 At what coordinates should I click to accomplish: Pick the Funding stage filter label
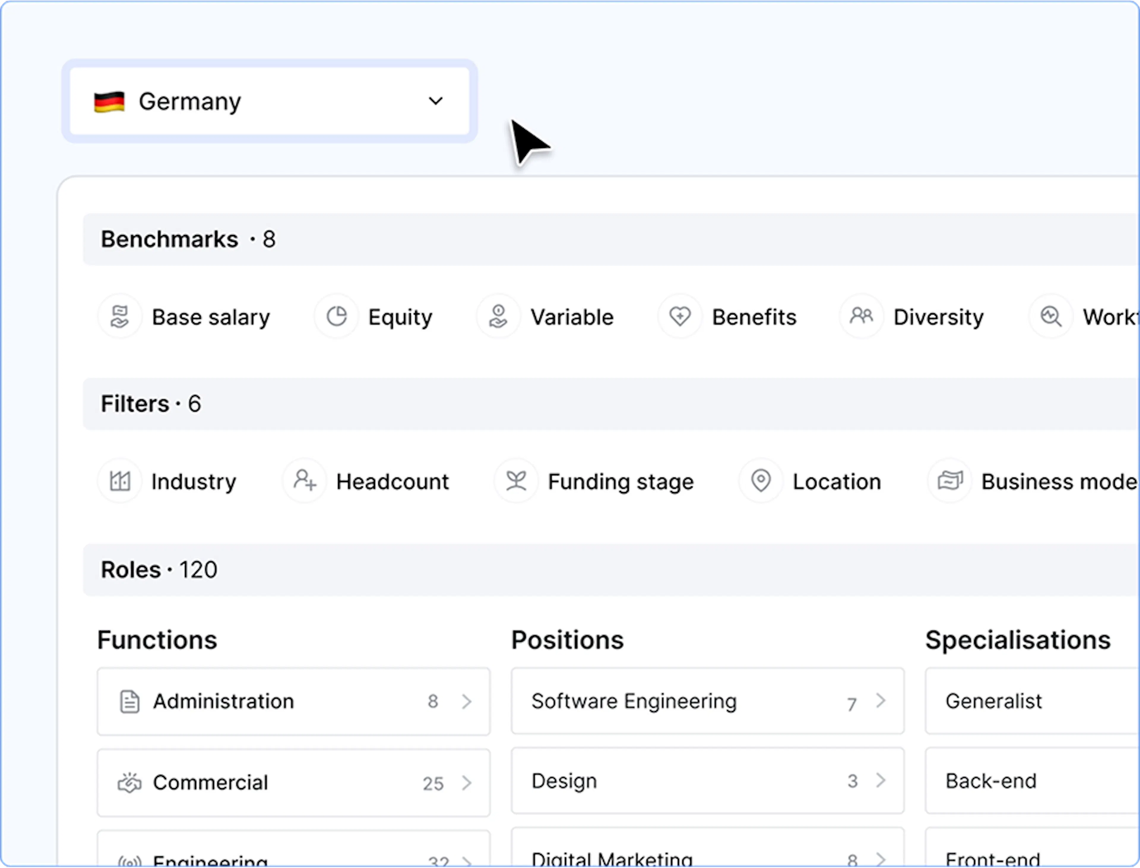point(621,482)
